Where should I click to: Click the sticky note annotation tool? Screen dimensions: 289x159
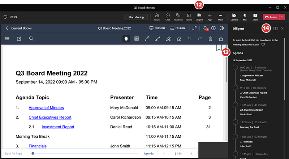click(x=137, y=39)
